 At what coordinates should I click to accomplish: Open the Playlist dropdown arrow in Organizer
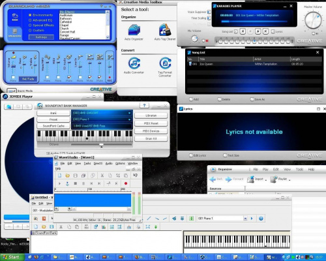pyautogui.click(x=289, y=180)
